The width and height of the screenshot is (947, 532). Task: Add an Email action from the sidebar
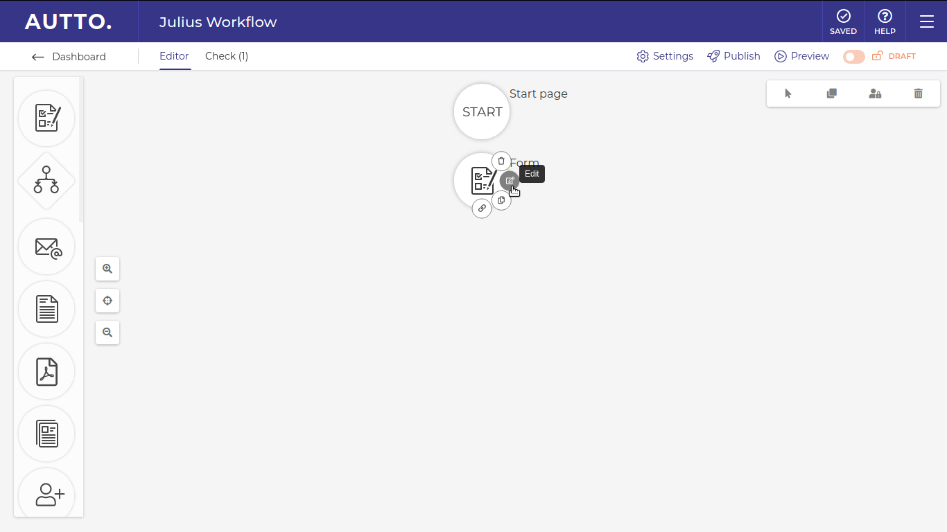46,247
